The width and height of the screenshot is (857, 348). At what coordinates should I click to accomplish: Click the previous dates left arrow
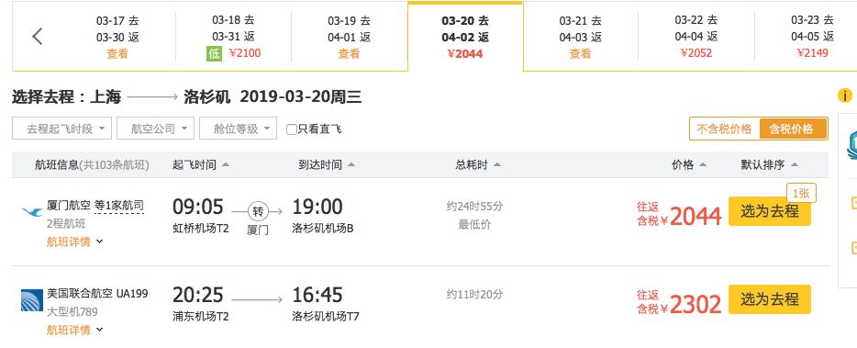pos(38,37)
